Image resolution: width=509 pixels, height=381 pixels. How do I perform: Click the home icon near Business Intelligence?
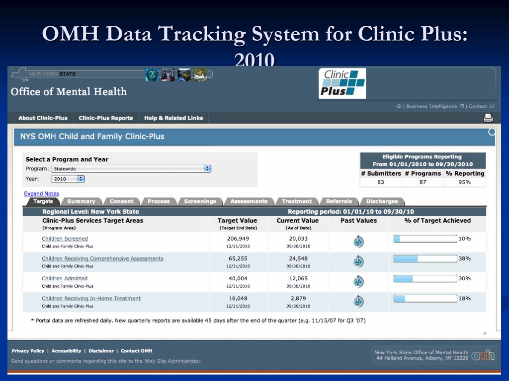click(399, 106)
